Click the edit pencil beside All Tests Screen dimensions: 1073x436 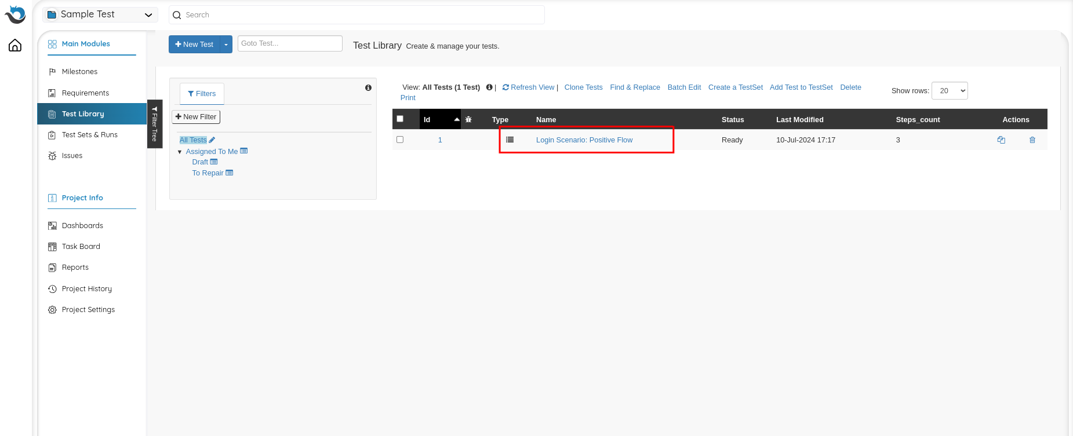coord(212,140)
